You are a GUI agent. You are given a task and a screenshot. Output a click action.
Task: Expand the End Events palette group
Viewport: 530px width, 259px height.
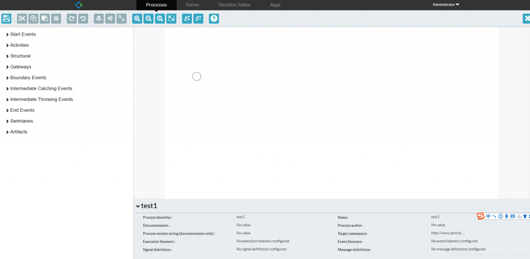[x=20, y=110]
